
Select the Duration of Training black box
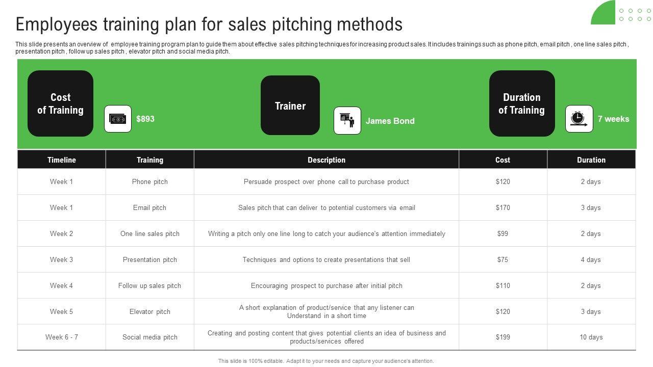(x=521, y=103)
